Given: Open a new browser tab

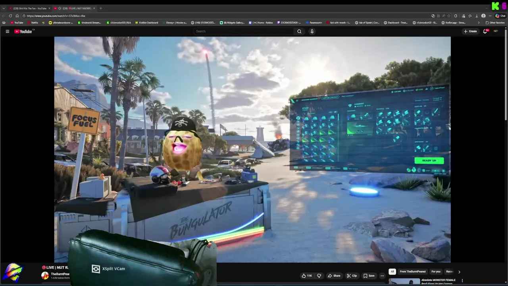Looking at the screenshot, I should pos(100,8).
